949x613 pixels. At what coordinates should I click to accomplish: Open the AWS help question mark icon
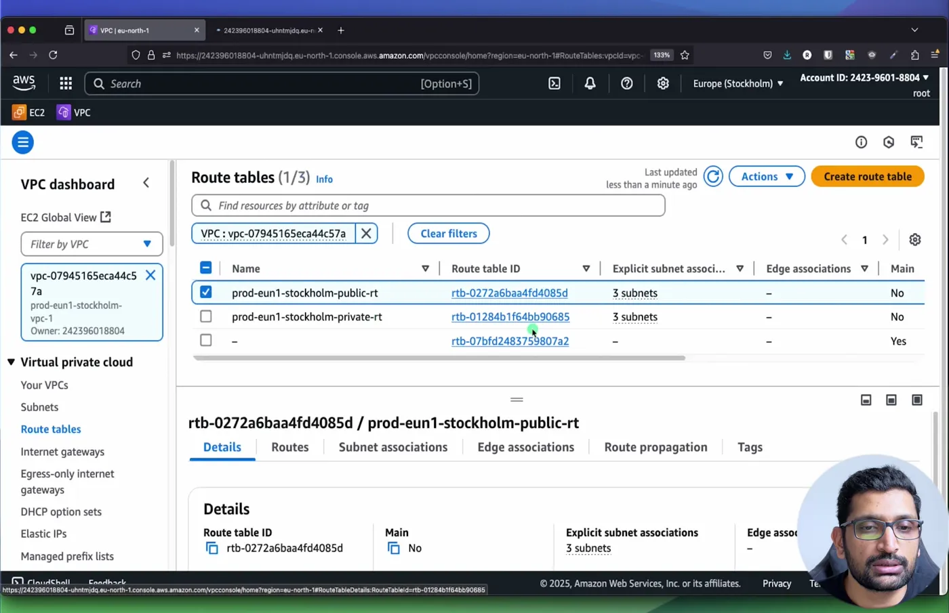[x=627, y=83]
